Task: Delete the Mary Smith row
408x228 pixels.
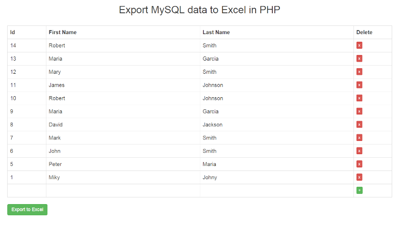Action: click(360, 72)
